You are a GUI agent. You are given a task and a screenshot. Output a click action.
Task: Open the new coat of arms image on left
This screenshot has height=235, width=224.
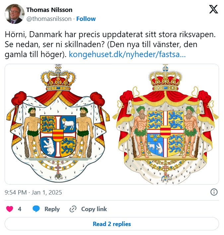click(58, 124)
